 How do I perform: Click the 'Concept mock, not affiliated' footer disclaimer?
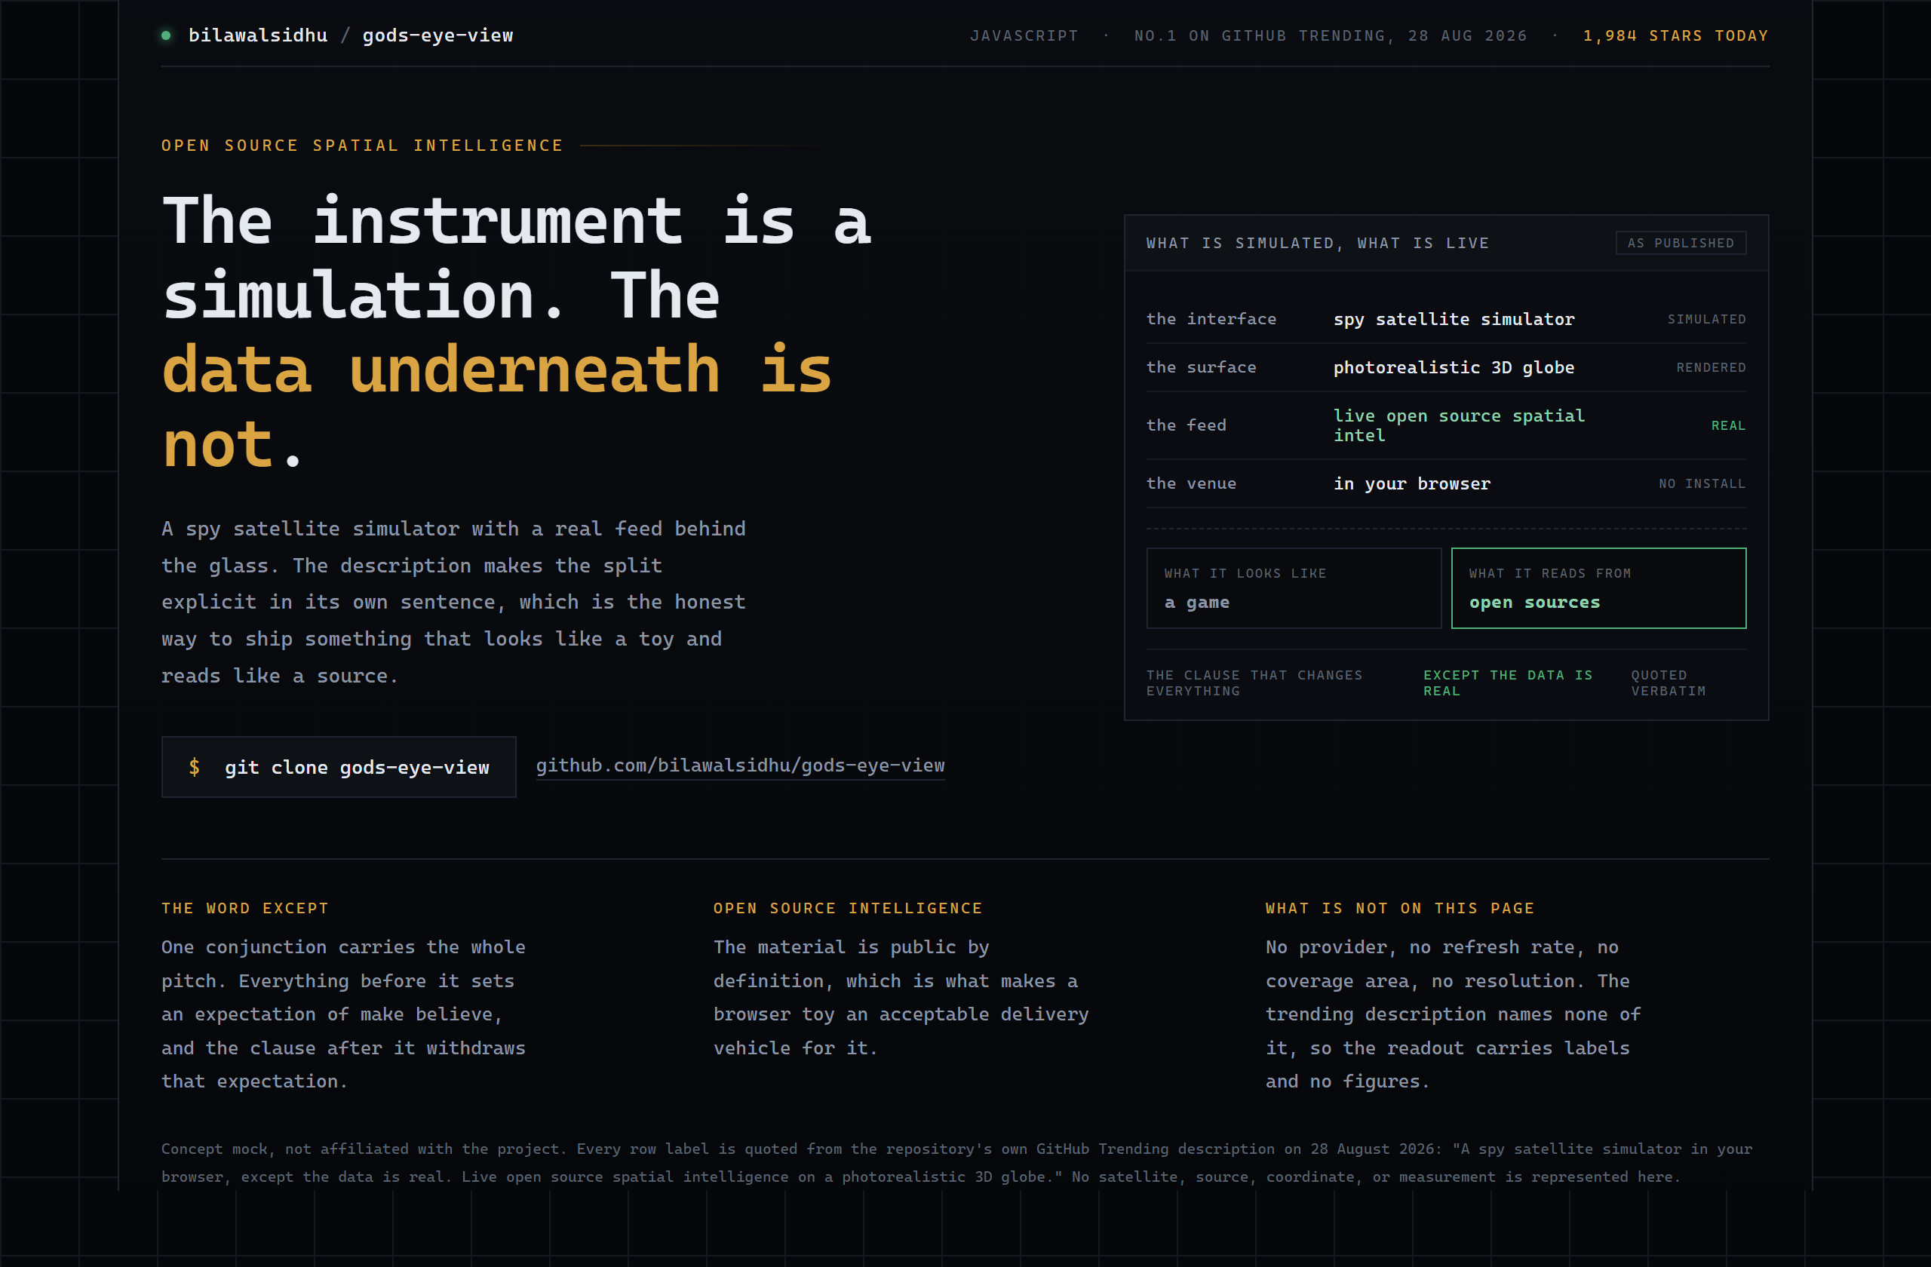tap(956, 1161)
